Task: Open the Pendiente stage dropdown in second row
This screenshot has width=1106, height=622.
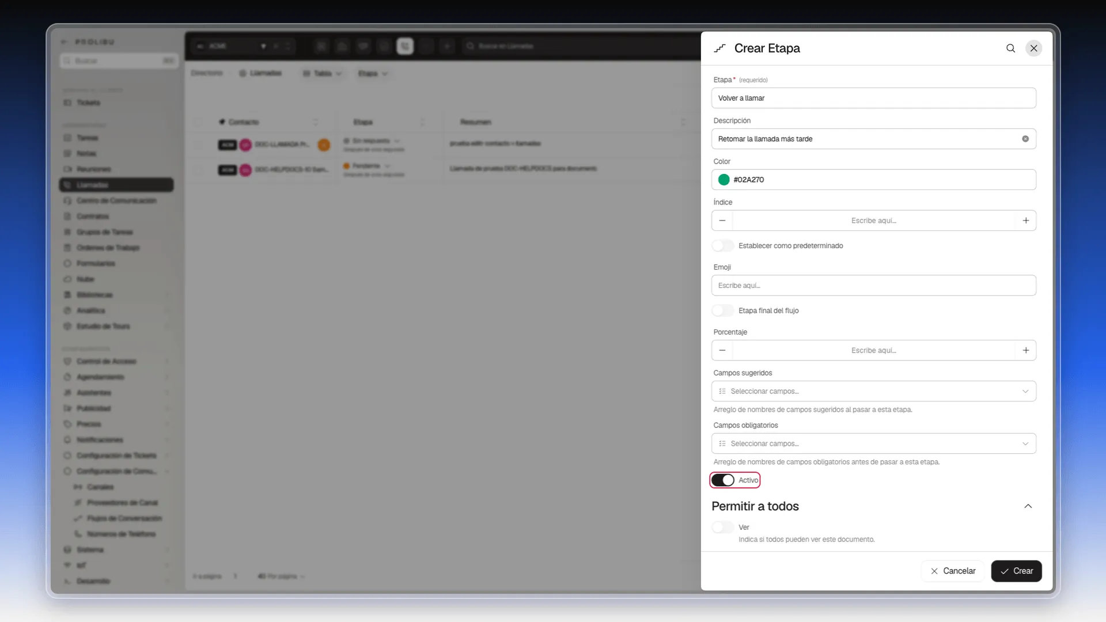Action: pyautogui.click(x=367, y=166)
